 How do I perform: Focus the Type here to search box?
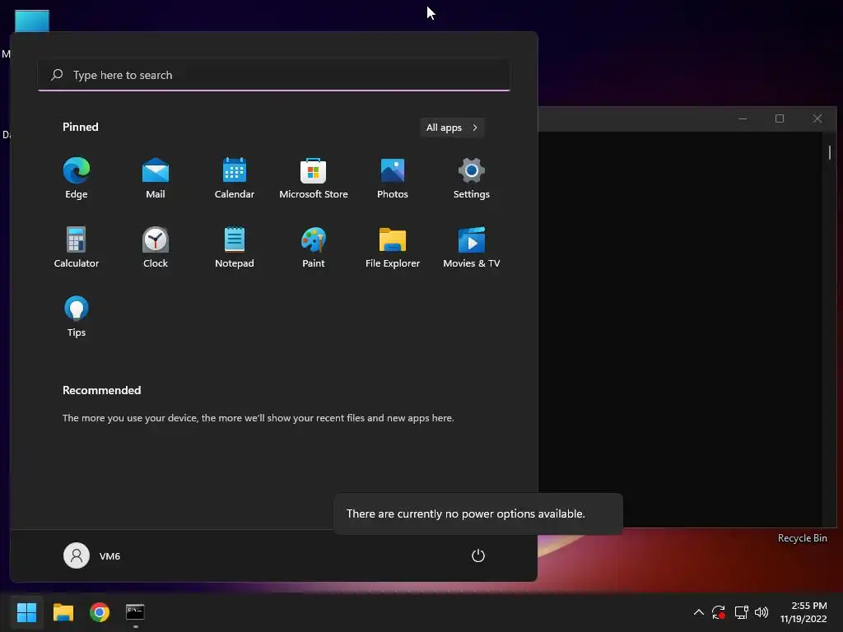click(274, 75)
